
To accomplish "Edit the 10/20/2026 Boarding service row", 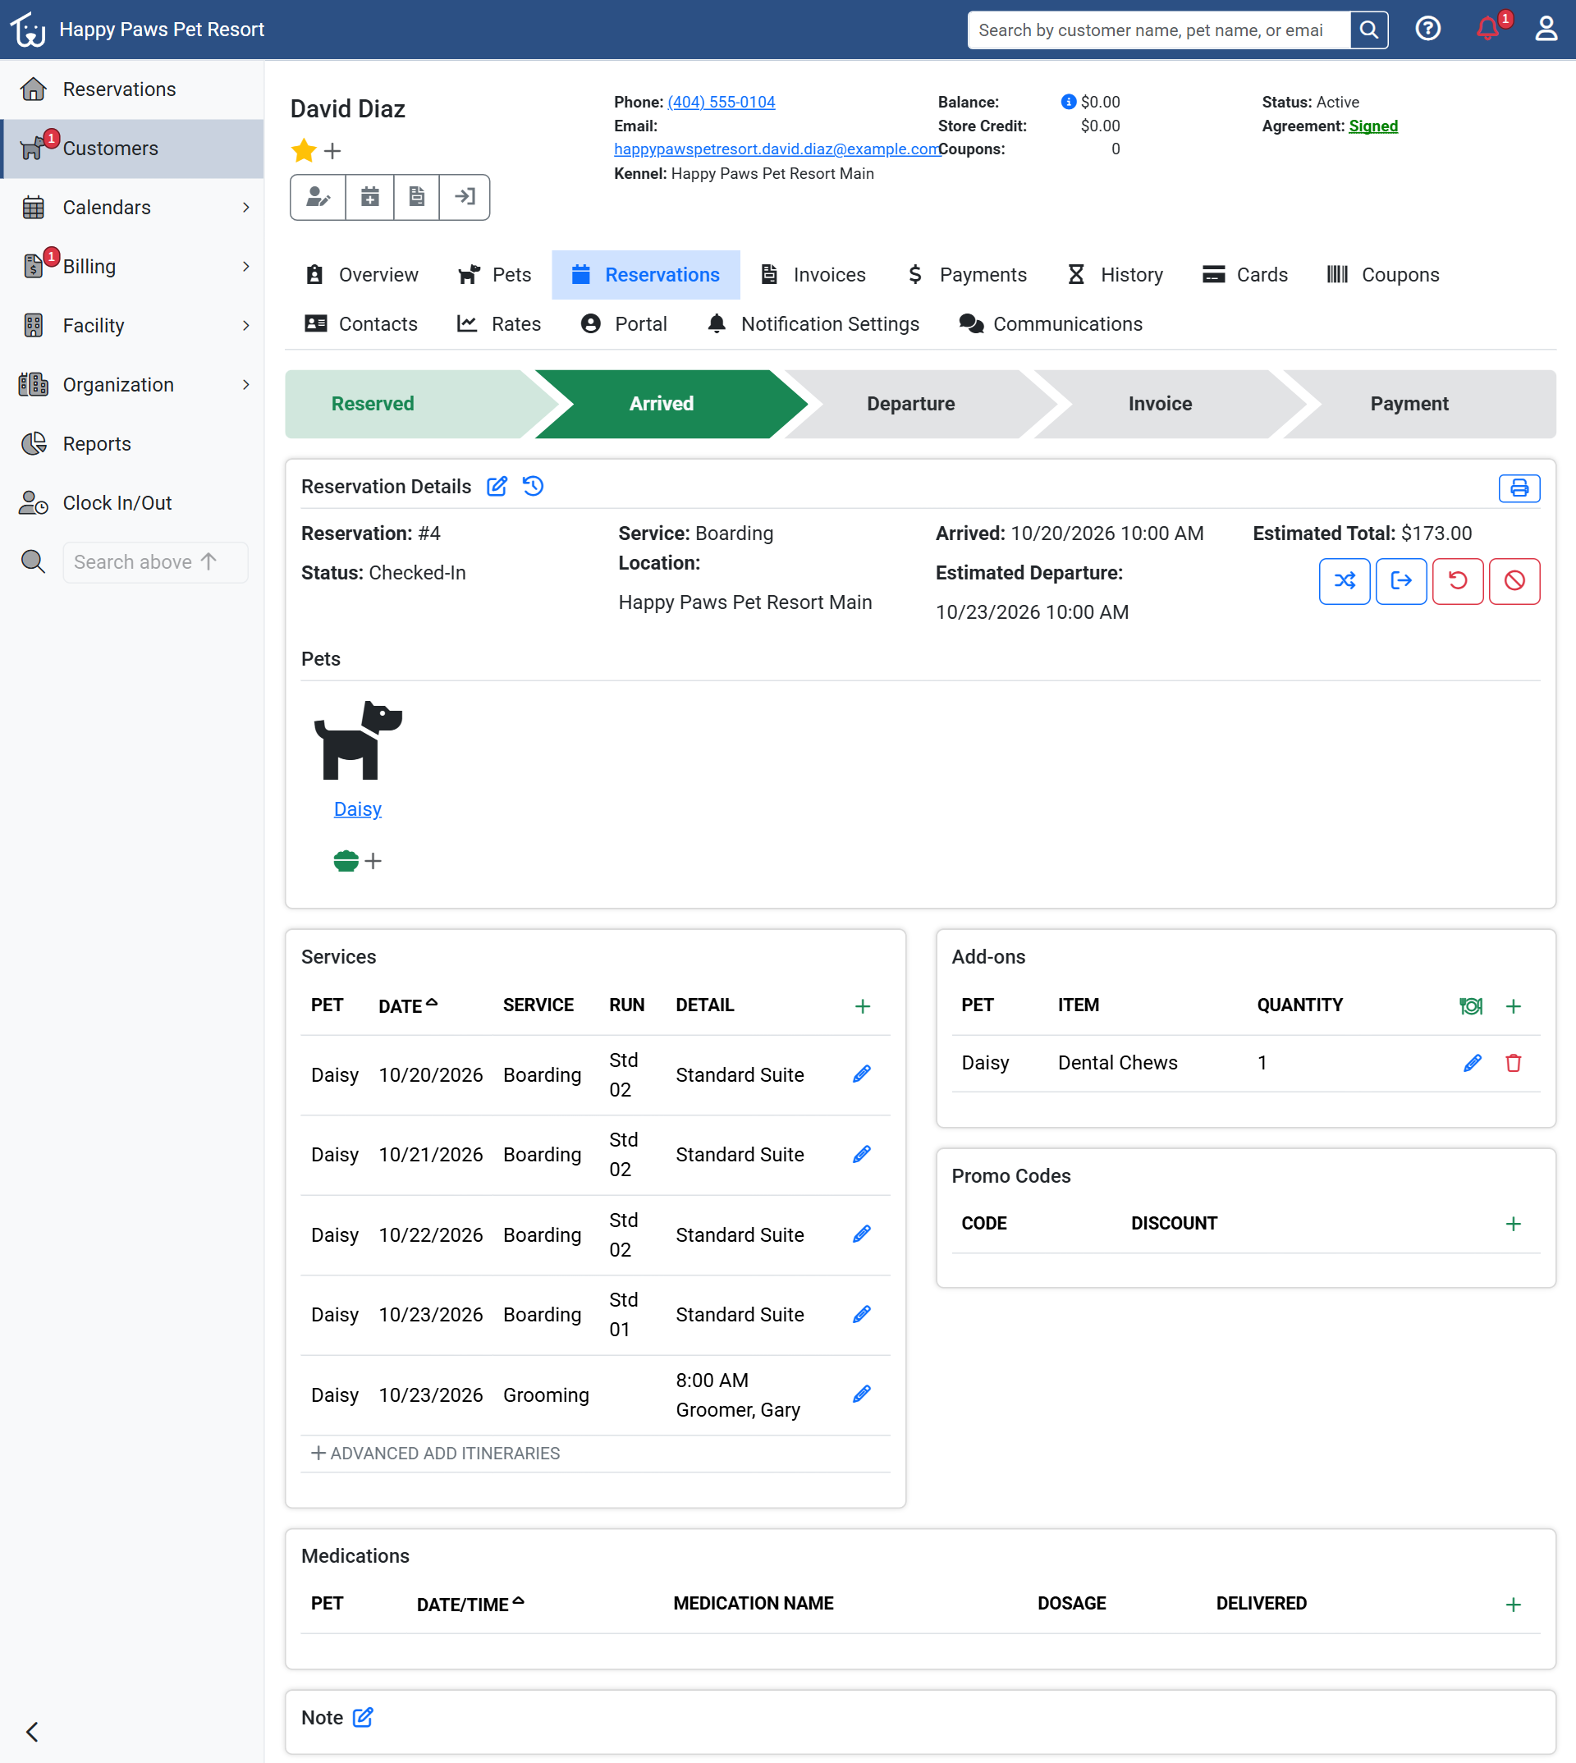I will [x=862, y=1074].
